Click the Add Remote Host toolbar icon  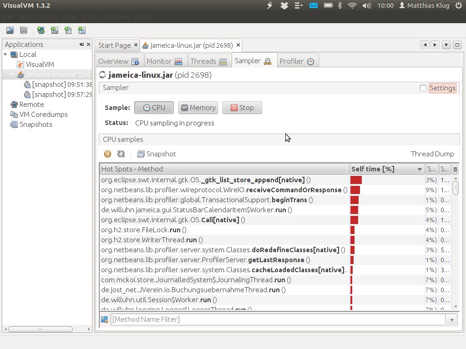pos(41,30)
